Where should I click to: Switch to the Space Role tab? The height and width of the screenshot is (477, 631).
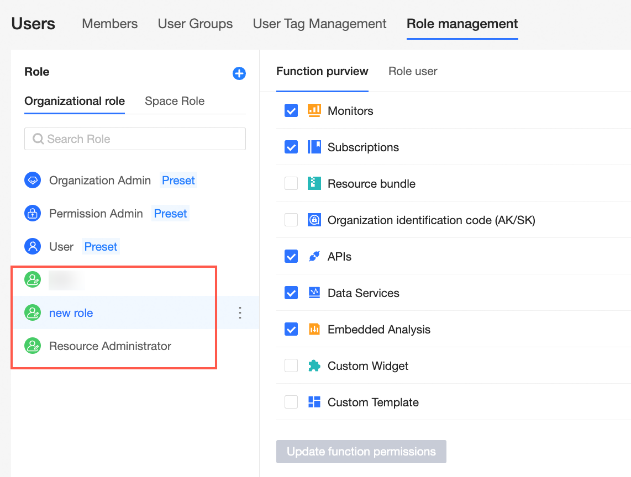pos(175,101)
